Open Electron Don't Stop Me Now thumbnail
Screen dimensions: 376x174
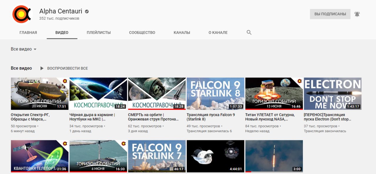[333, 94]
